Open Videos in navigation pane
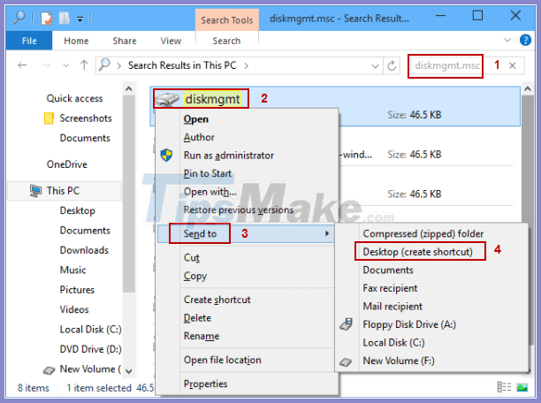This screenshot has height=403, width=541. pos(74,309)
